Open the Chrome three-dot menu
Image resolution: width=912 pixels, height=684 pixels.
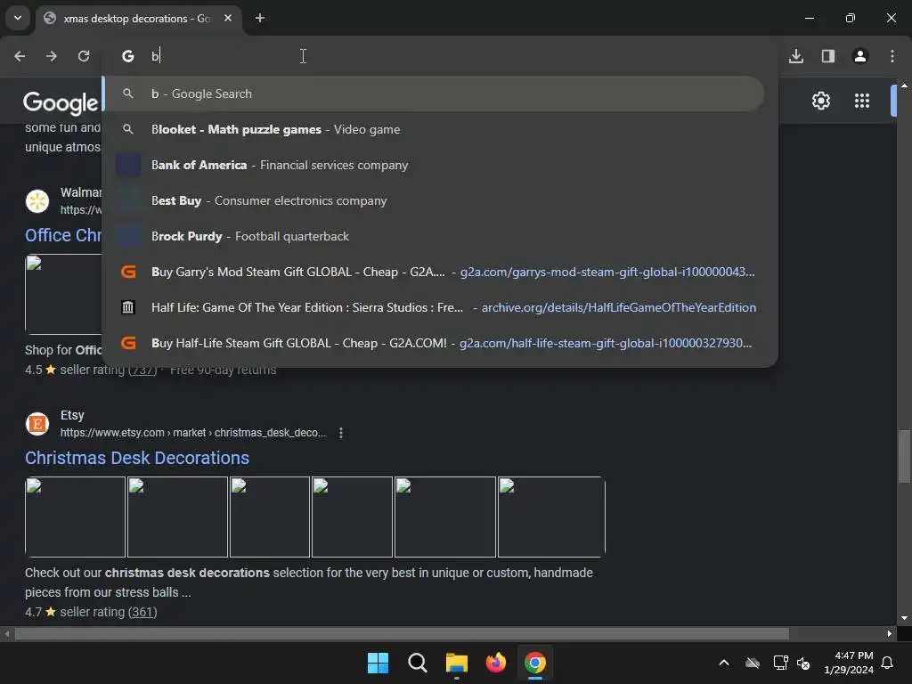click(892, 56)
